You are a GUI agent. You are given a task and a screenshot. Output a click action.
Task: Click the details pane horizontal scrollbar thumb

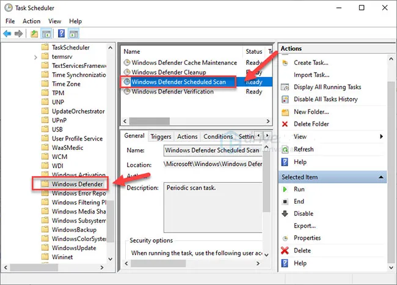[158, 264]
